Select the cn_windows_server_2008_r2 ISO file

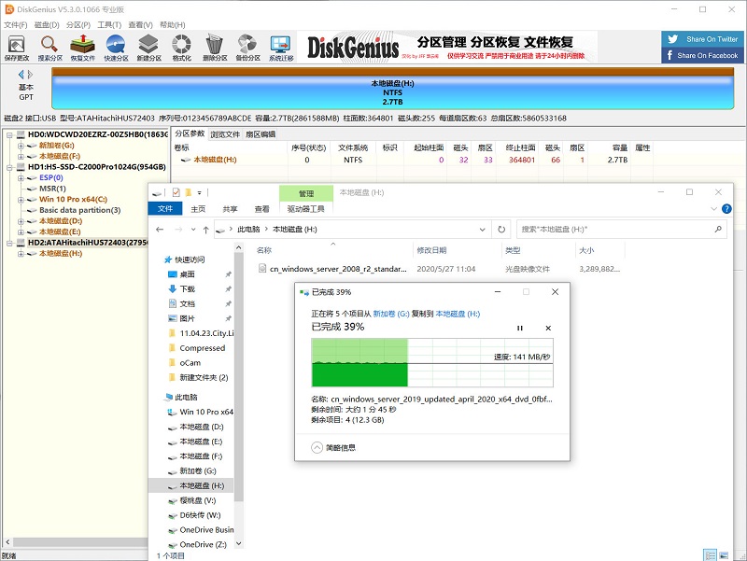338,269
